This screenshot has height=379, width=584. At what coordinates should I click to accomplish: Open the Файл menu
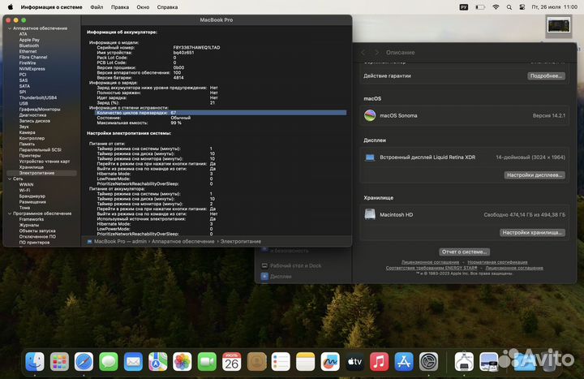coord(97,6)
